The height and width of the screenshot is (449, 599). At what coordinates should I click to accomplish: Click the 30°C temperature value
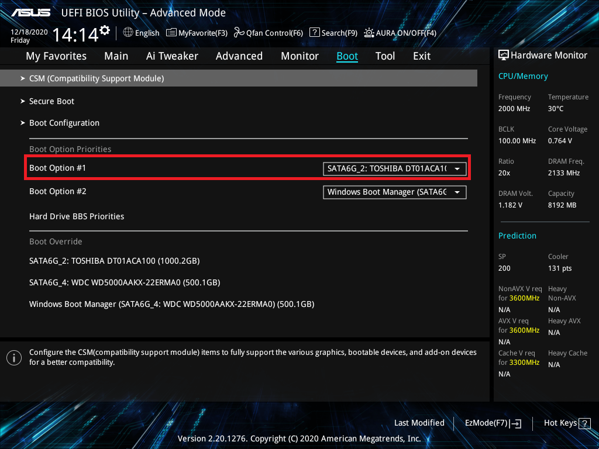(x=556, y=109)
